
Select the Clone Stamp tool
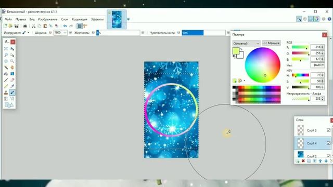(x=6, y=92)
